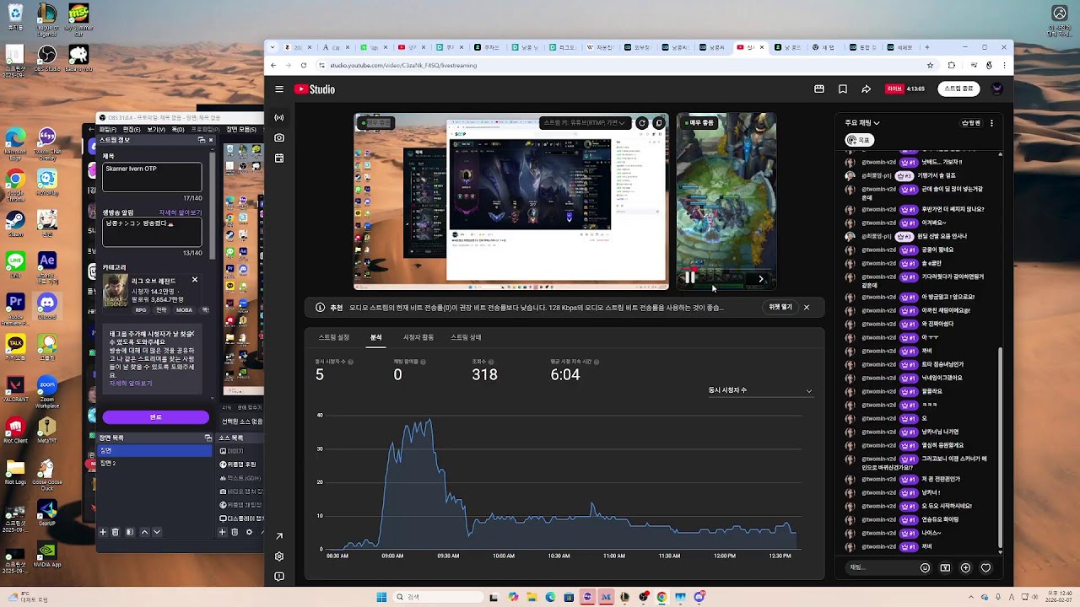Image resolution: width=1080 pixels, height=607 pixels.
Task: Click the share arrow icon in header
Action: [866, 89]
